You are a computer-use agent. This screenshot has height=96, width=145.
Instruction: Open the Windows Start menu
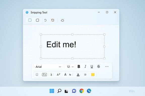point(52,91)
